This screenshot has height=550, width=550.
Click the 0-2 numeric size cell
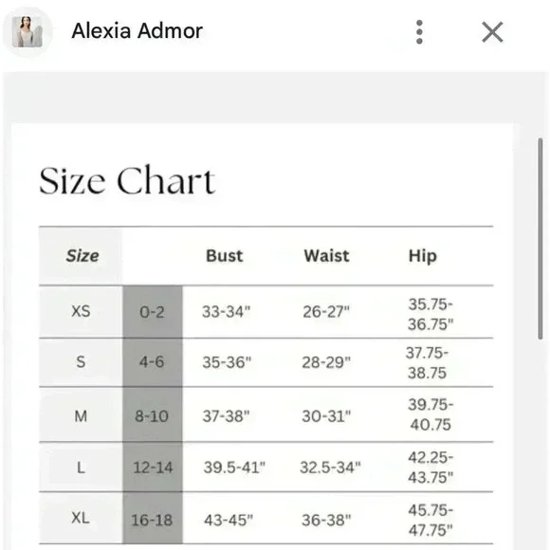153,312
